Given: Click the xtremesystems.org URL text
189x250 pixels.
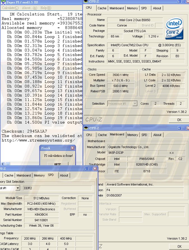Looking at the screenshot, I should (x=38, y=140).
